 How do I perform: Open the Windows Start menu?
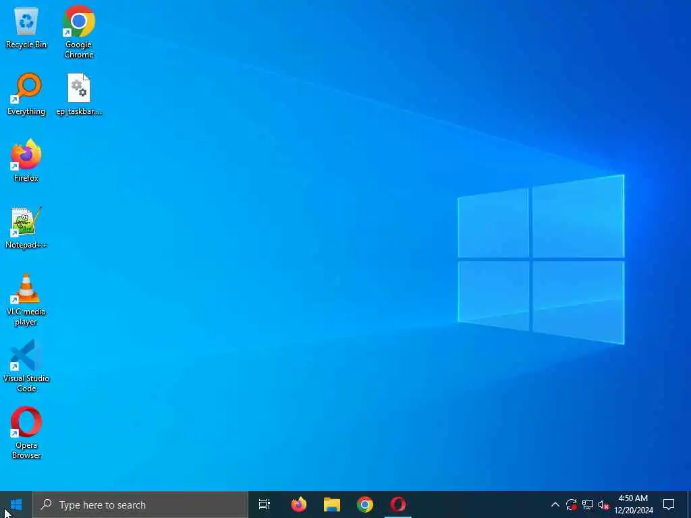pos(16,505)
